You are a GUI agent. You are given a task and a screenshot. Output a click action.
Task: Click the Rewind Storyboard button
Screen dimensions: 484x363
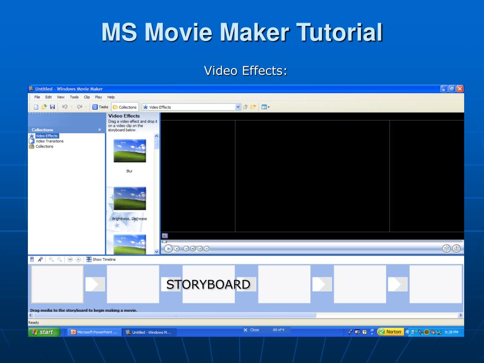(70, 259)
